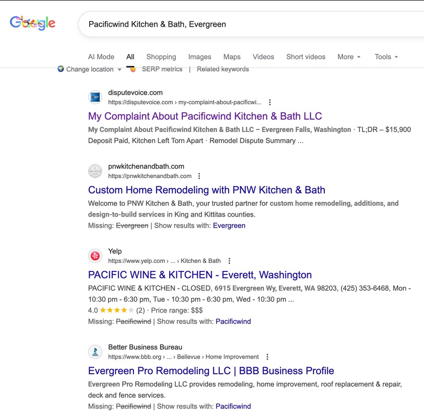Screen dimensions: 424x415
Task: Open three-dot menu for pnwkitchenandbath.com result
Action: (199, 176)
